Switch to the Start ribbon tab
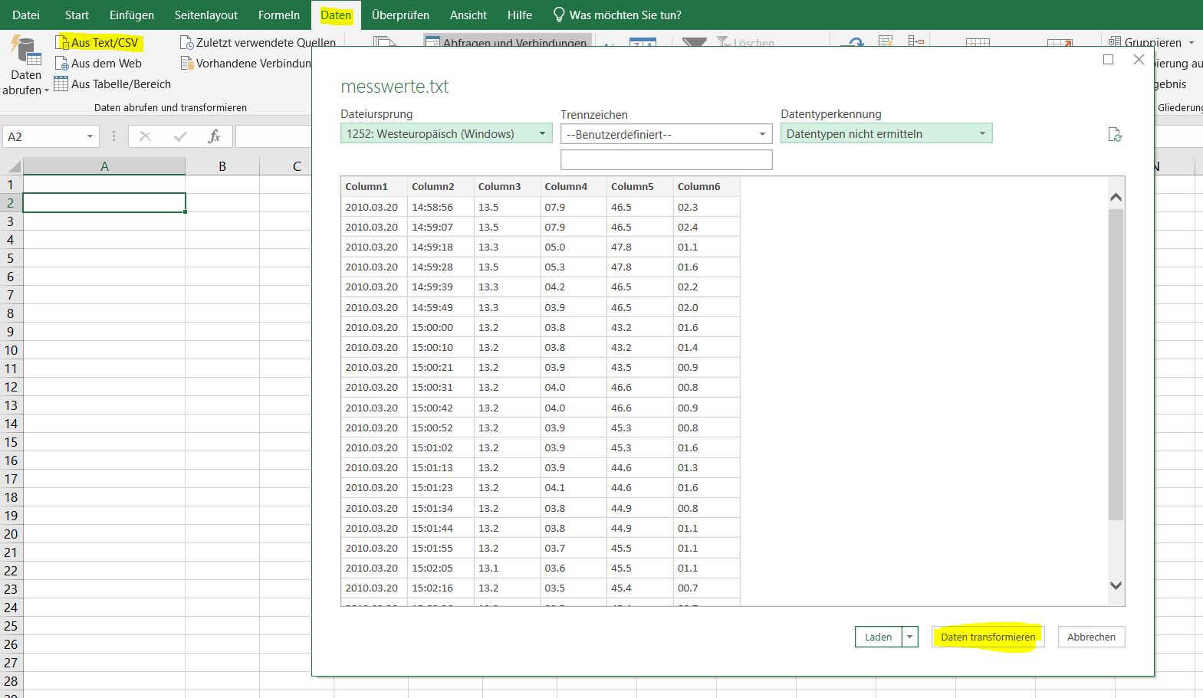Viewport: 1203px width, 698px height. [77, 15]
